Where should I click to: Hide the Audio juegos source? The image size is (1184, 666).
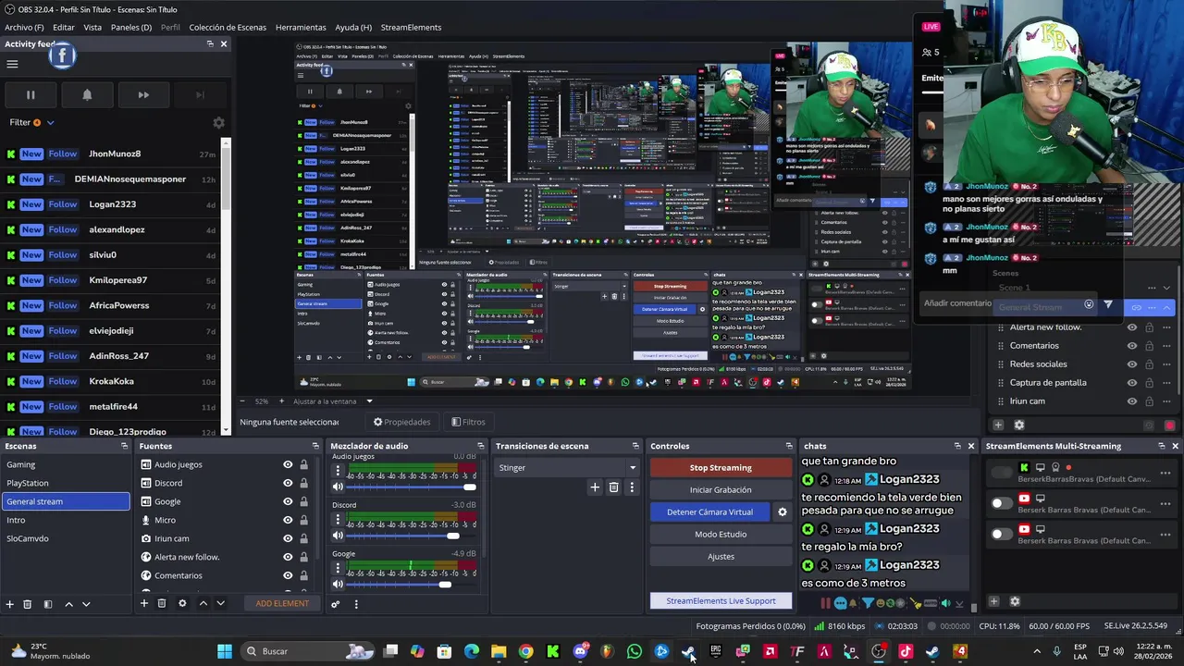[288, 464]
